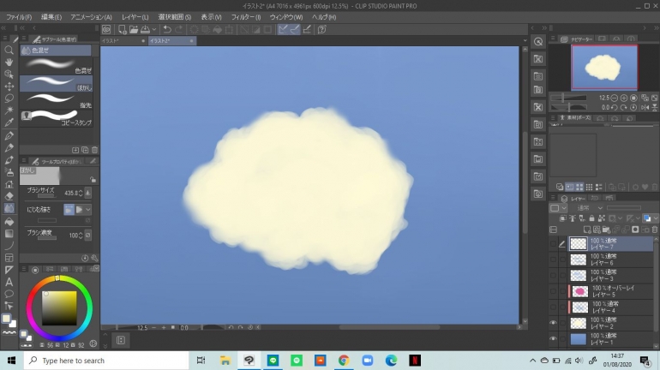Image resolution: width=660 pixels, height=370 pixels.
Task: Click zoom in plus on Navigator
Action: pos(624,98)
